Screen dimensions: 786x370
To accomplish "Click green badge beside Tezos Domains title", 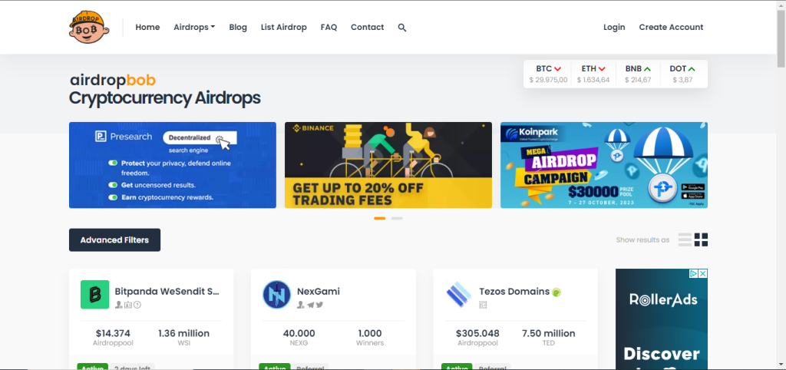I will 556,292.
